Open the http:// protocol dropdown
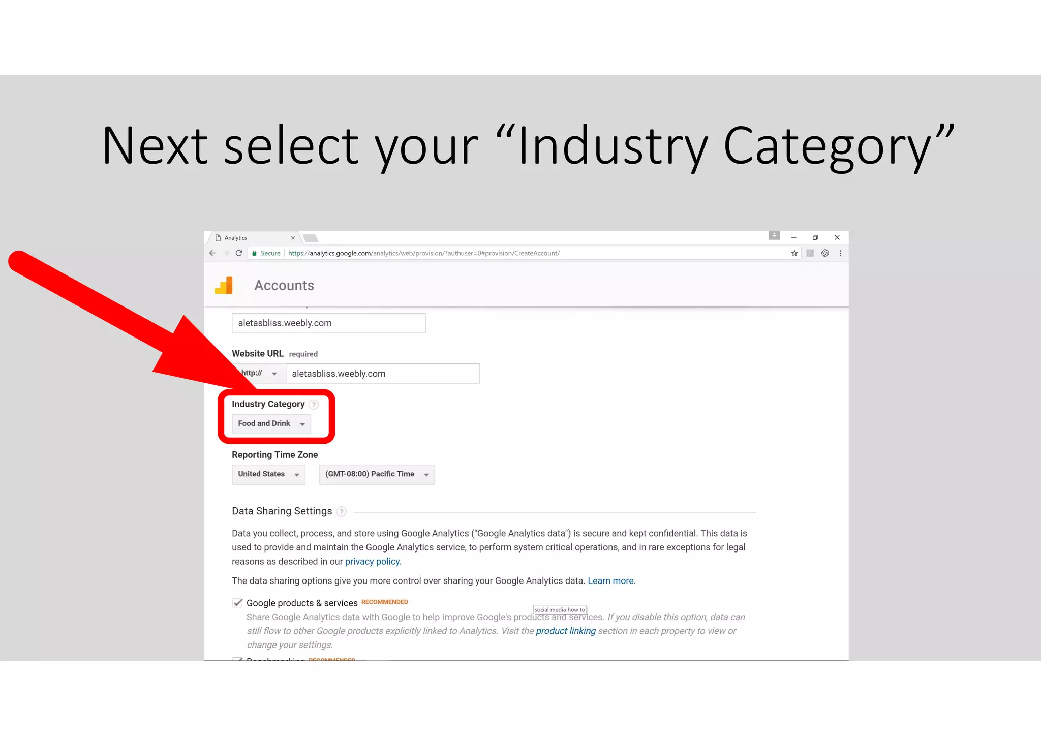 (x=259, y=373)
